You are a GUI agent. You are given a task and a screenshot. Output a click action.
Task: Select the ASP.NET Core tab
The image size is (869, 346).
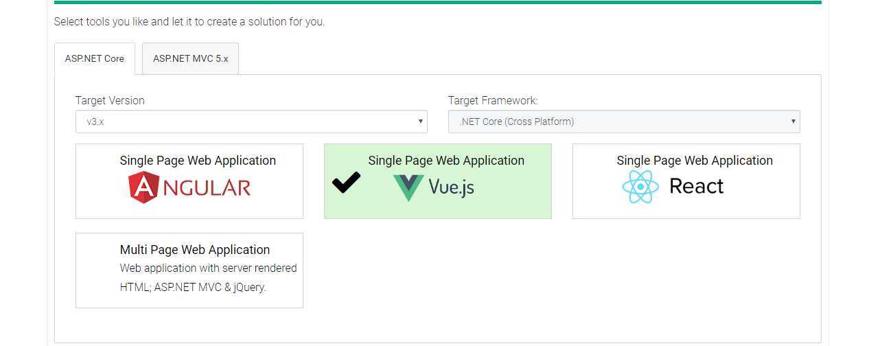(x=95, y=58)
